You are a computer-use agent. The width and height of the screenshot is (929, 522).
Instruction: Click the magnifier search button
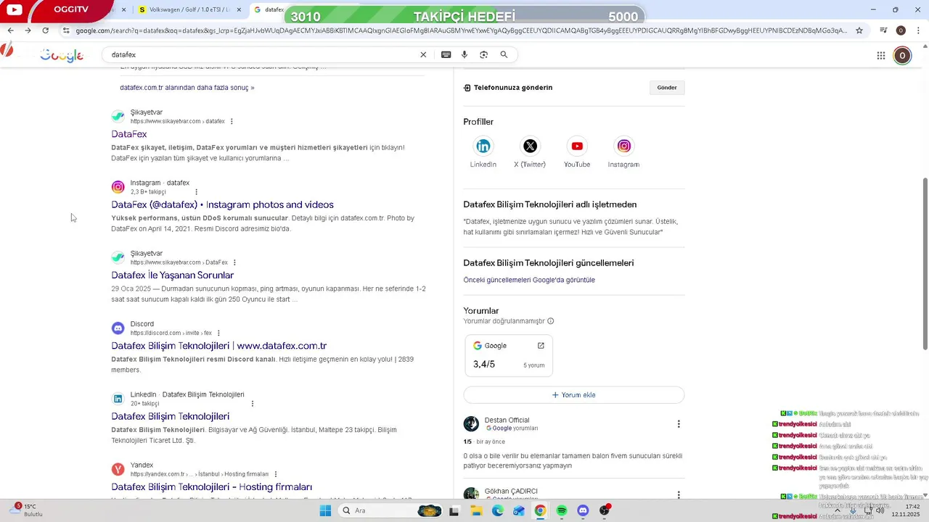click(504, 54)
